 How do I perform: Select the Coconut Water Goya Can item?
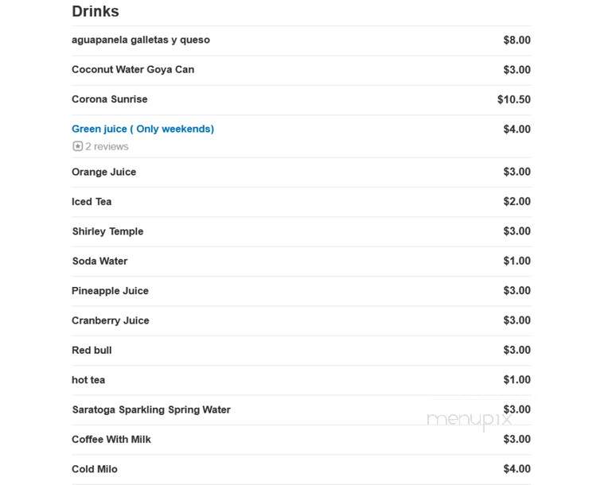click(x=133, y=69)
